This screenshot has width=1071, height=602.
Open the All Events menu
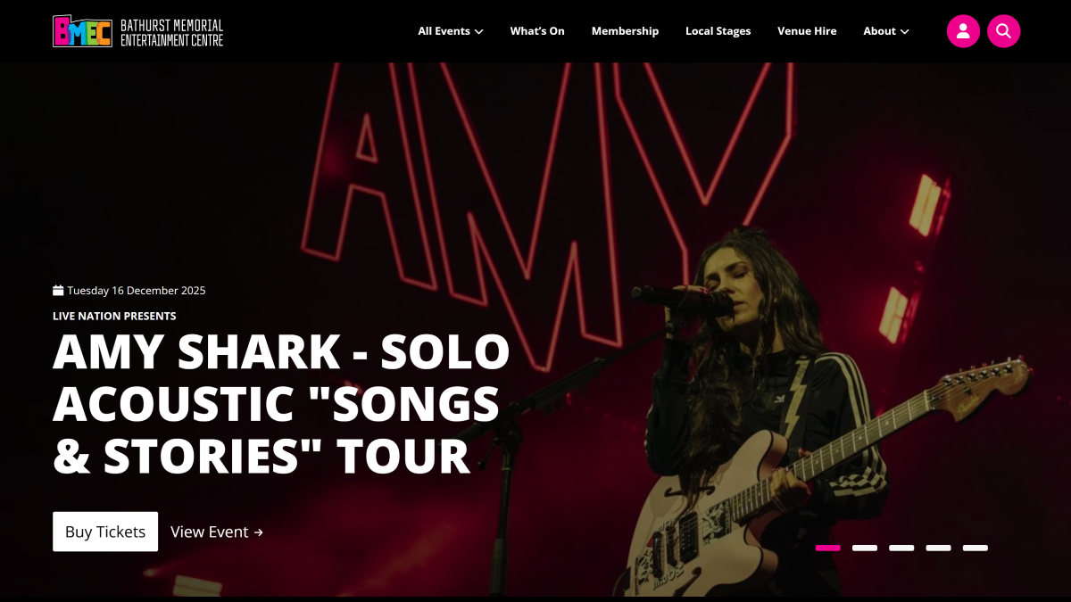[x=451, y=31]
